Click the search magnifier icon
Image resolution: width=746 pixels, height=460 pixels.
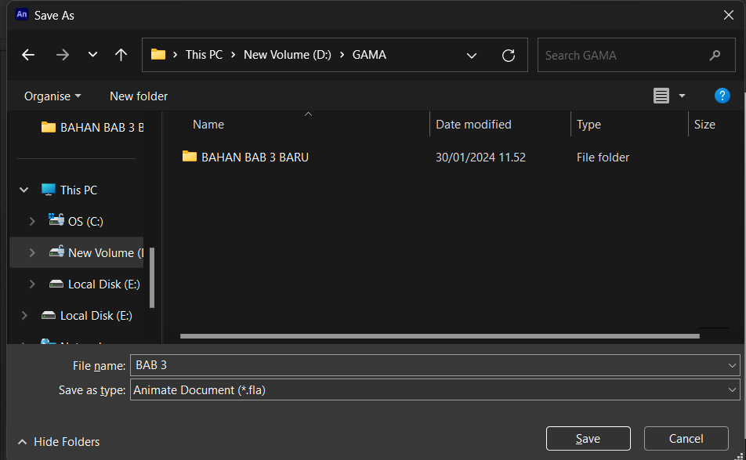tap(715, 56)
